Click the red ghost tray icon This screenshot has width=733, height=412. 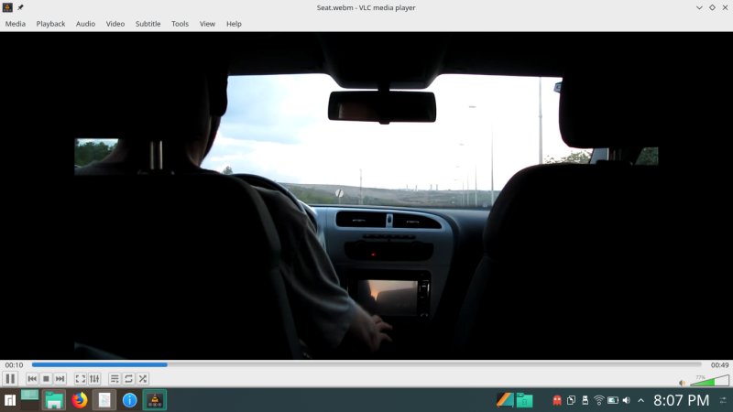pyautogui.click(x=557, y=400)
